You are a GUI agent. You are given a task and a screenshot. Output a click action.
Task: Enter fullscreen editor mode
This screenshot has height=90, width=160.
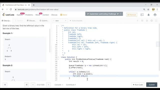click(x=156, y=20)
